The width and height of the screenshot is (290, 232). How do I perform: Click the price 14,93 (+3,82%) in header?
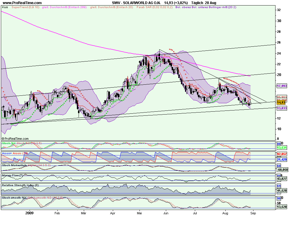click(x=176, y=3)
